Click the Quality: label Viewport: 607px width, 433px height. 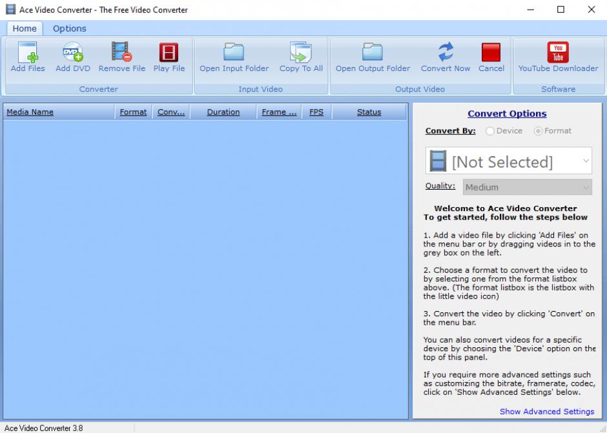(x=440, y=186)
